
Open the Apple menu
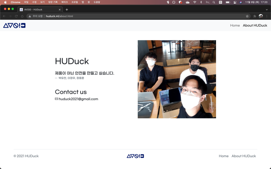pyautogui.click(x=5, y=2)
